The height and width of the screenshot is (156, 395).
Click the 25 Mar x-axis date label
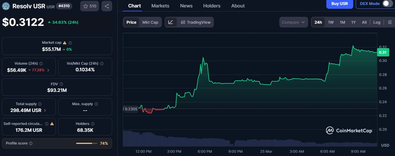266,152
